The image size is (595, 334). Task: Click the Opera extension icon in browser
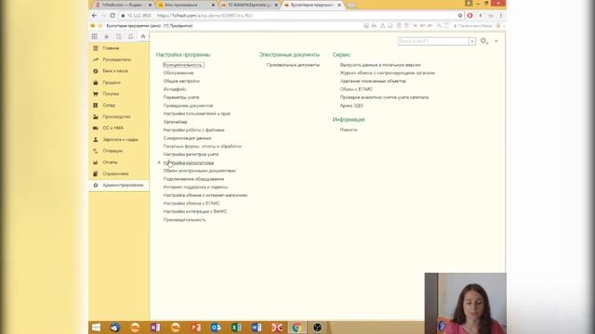click(470, 16)
